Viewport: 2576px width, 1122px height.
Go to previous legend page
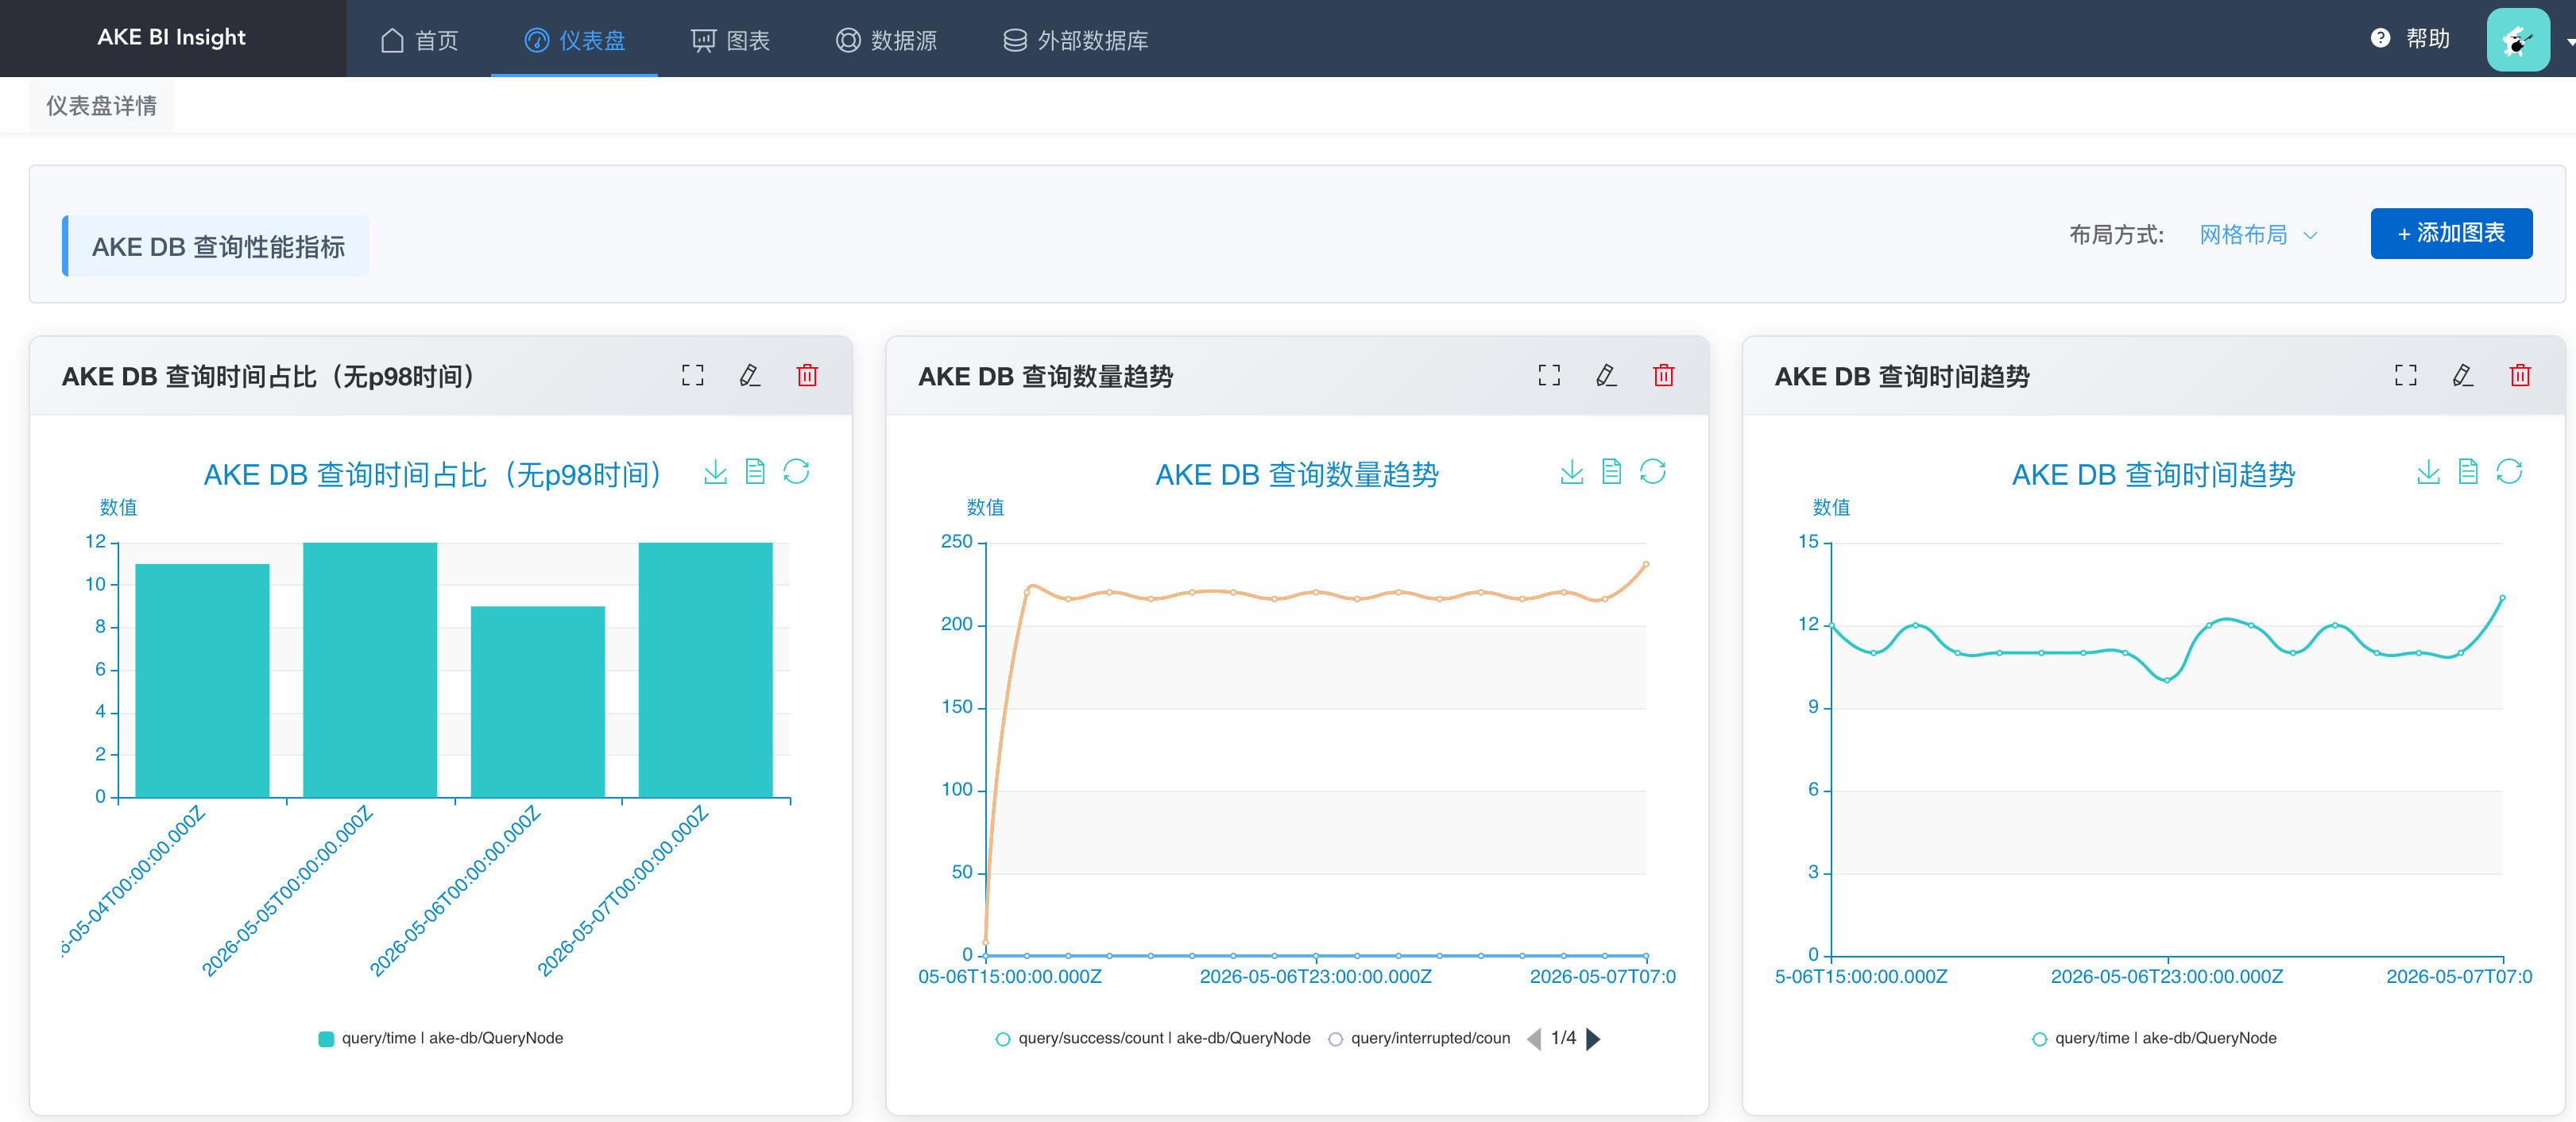pos(1534,1039)
